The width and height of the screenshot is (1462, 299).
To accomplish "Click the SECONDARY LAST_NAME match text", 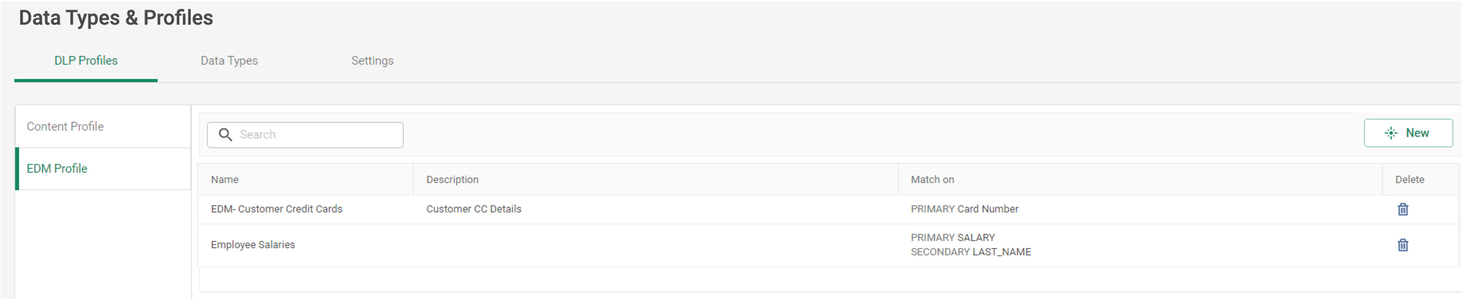I will 971,252.
